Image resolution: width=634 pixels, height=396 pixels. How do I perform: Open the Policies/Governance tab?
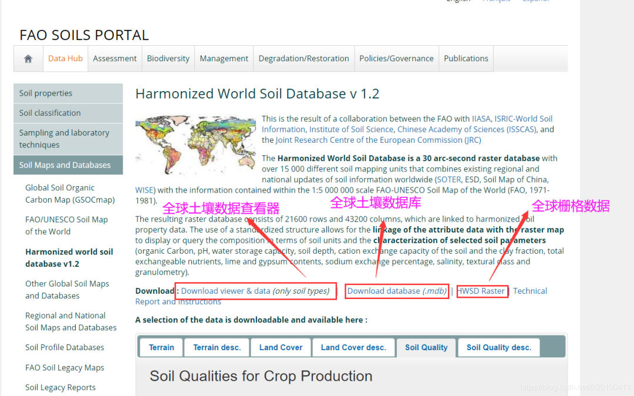pyautogui.click(x=396, y=58)
